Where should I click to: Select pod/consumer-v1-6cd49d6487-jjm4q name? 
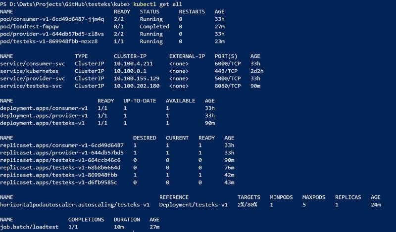[52, 19]
